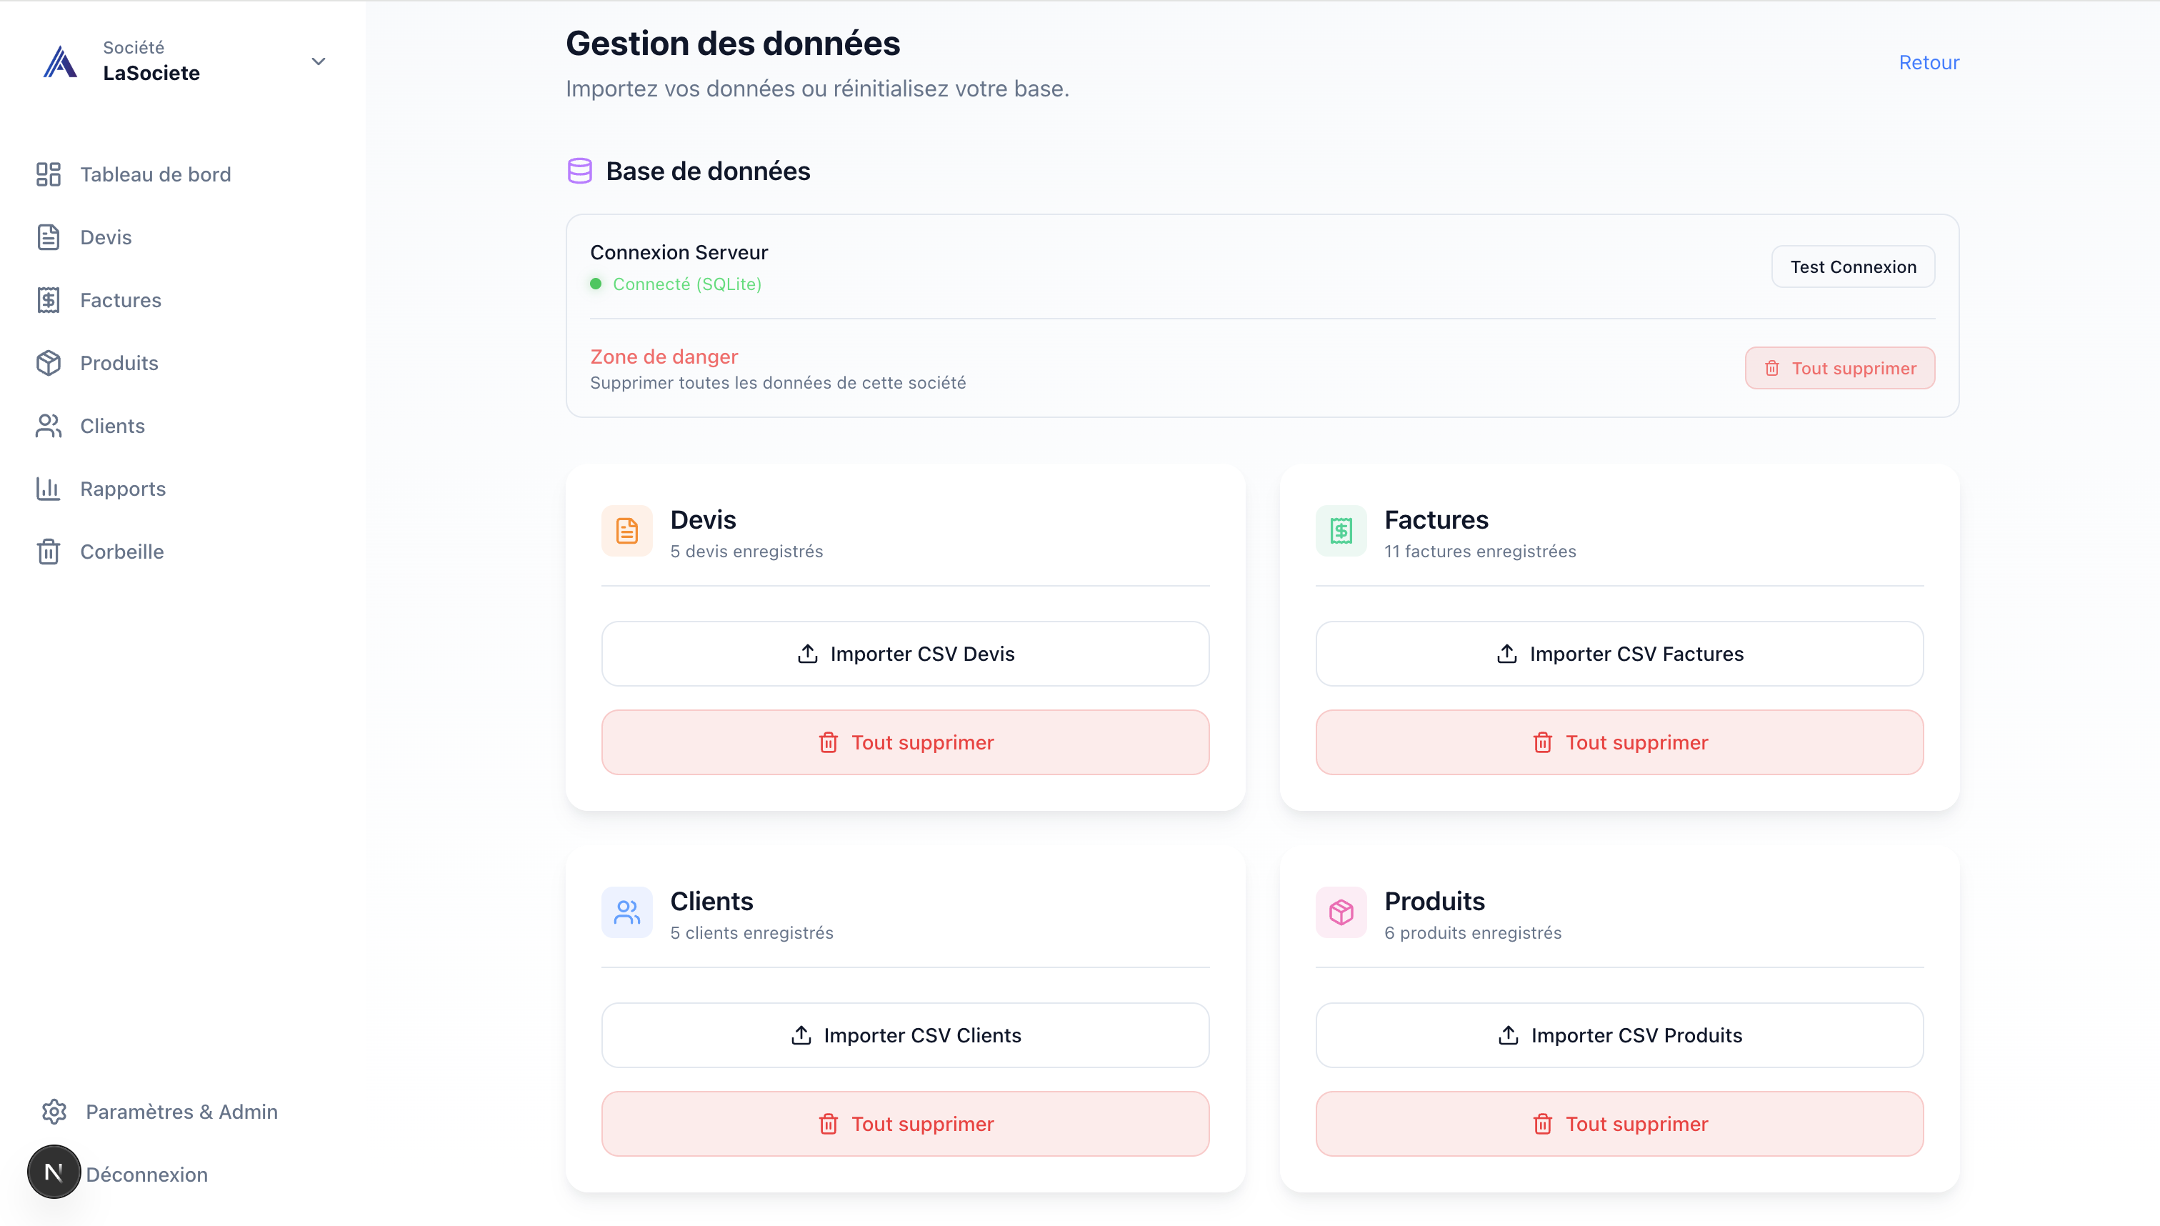Viewport: 2160px width, 1226px height.
Task: Open Produits using the package icon
Action: 48,363
